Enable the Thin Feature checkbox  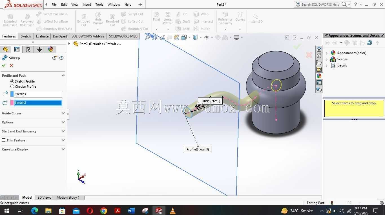click(x=4, y=140)
